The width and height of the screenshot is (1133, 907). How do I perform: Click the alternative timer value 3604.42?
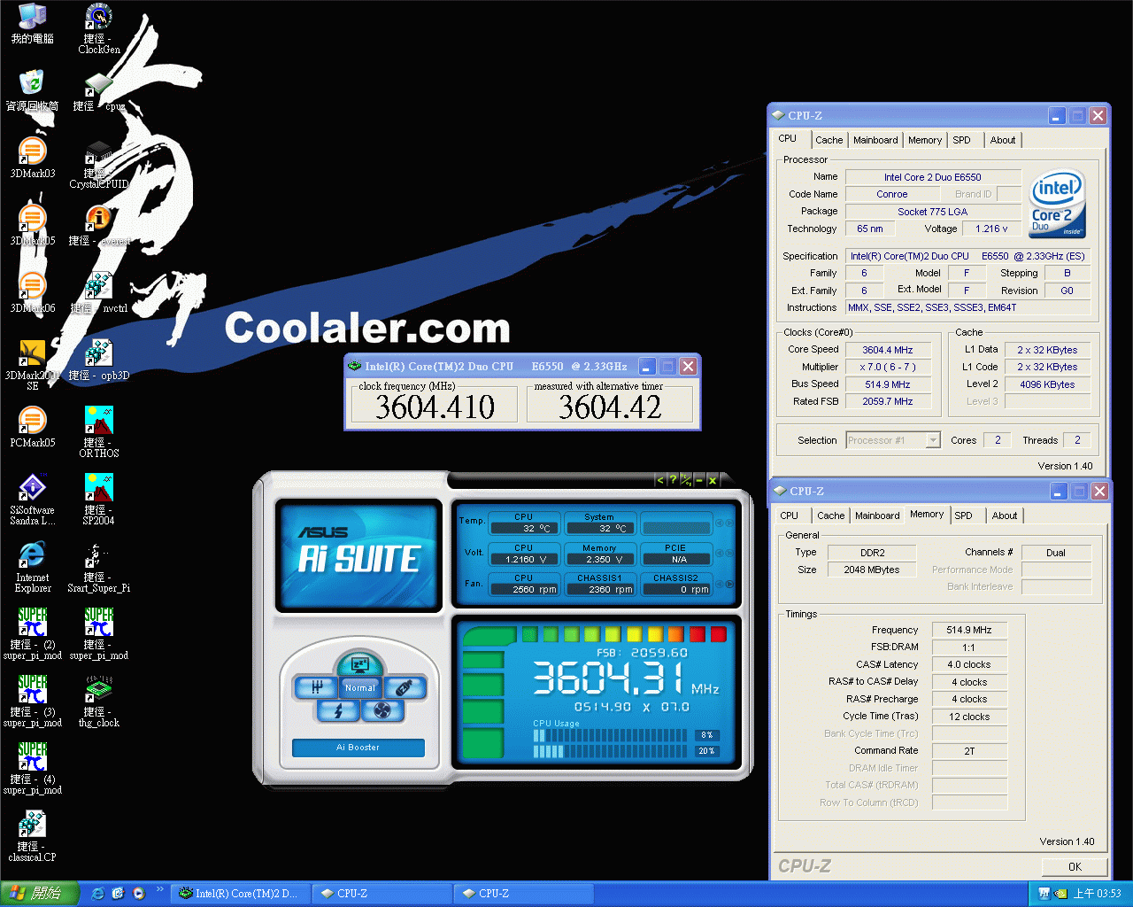pos(610,407)
